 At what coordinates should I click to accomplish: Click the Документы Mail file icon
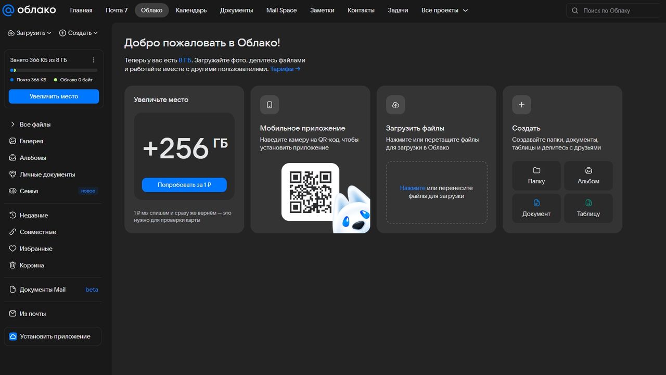tap(13, 290)
